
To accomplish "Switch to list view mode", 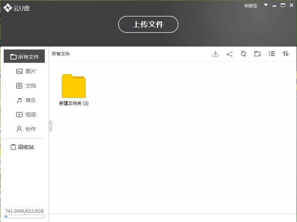I will (x=272, y=54).
